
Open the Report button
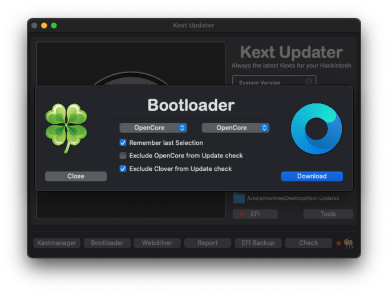(x=208, y=243)
